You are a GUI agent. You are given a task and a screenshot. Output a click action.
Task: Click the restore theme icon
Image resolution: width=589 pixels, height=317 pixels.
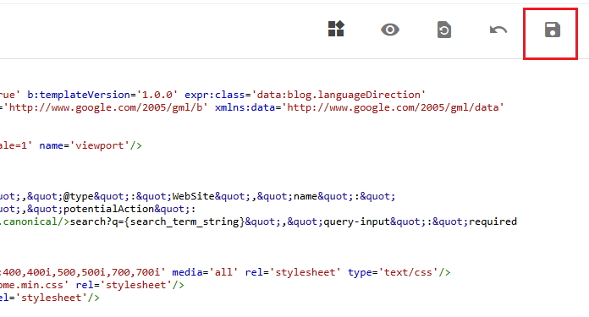[x=444, y=30]
